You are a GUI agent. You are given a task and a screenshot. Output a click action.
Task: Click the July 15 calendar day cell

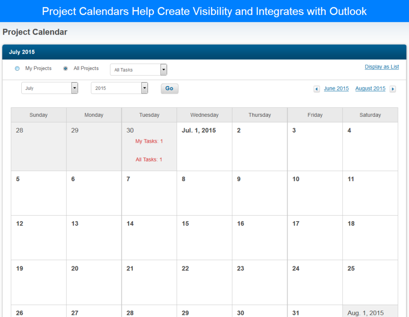click(204, 237)
